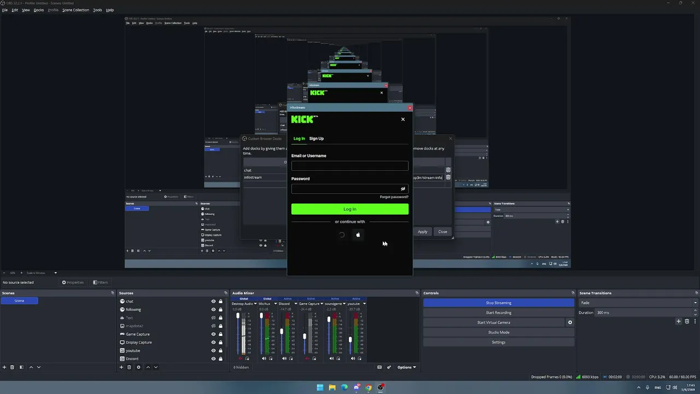Show the Text source eye icon
This screenshot has height=394, width=700.
[214, 318]
